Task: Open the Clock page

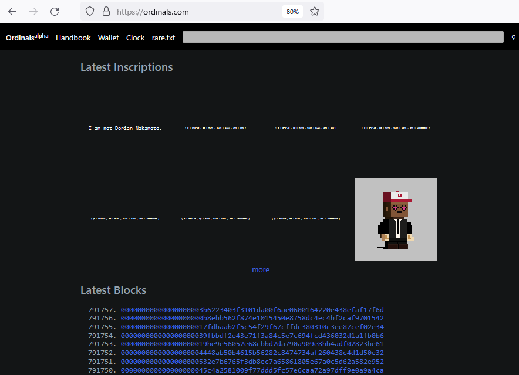Action: click(x=135, y=38)
